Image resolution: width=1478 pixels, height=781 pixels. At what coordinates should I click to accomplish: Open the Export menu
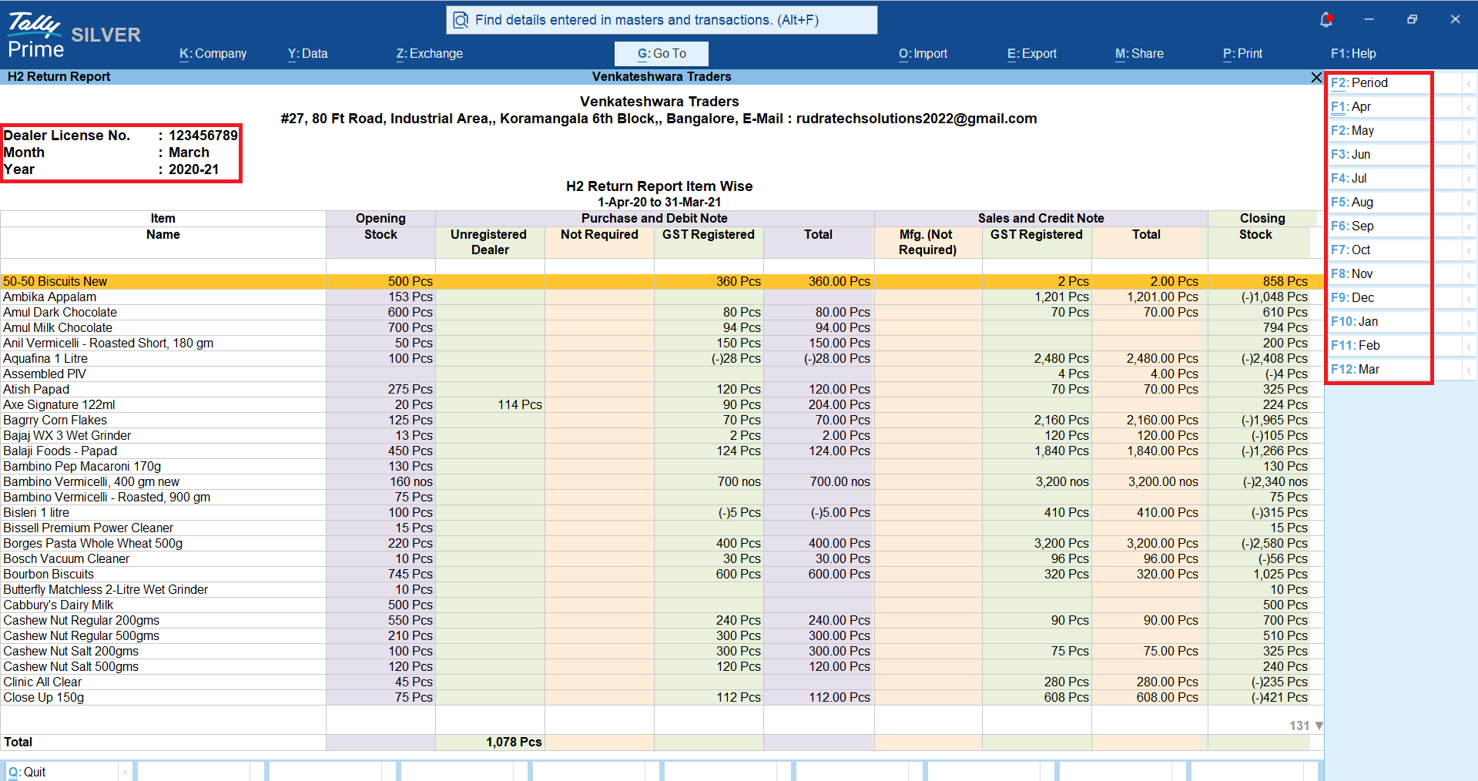click(x=1032, y=54)
